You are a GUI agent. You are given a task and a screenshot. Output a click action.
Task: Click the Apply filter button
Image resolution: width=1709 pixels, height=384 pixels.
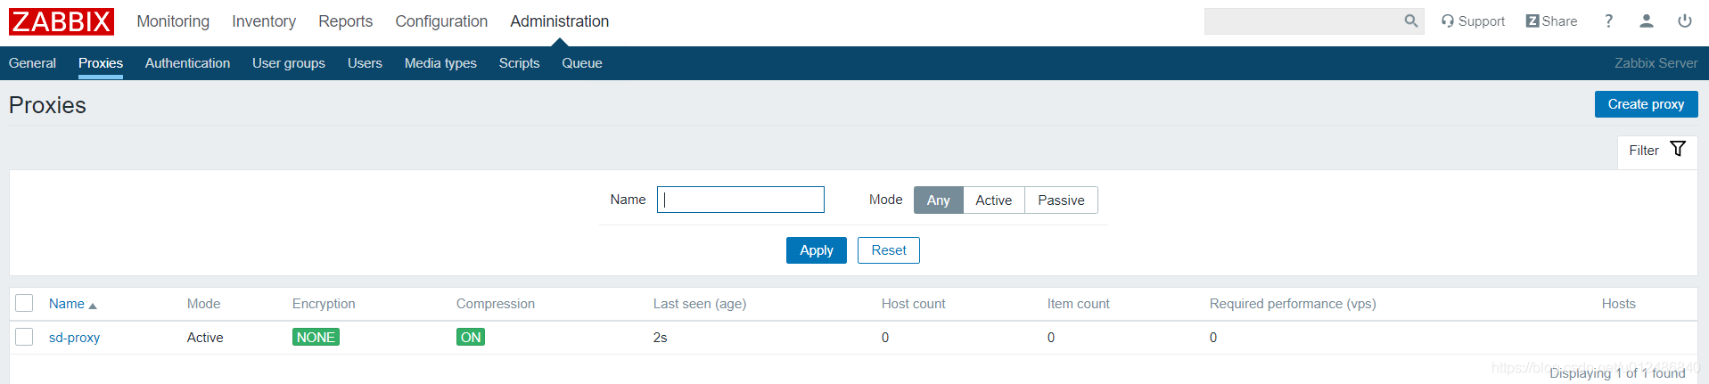pyautogui.click(x=817, y=250)
